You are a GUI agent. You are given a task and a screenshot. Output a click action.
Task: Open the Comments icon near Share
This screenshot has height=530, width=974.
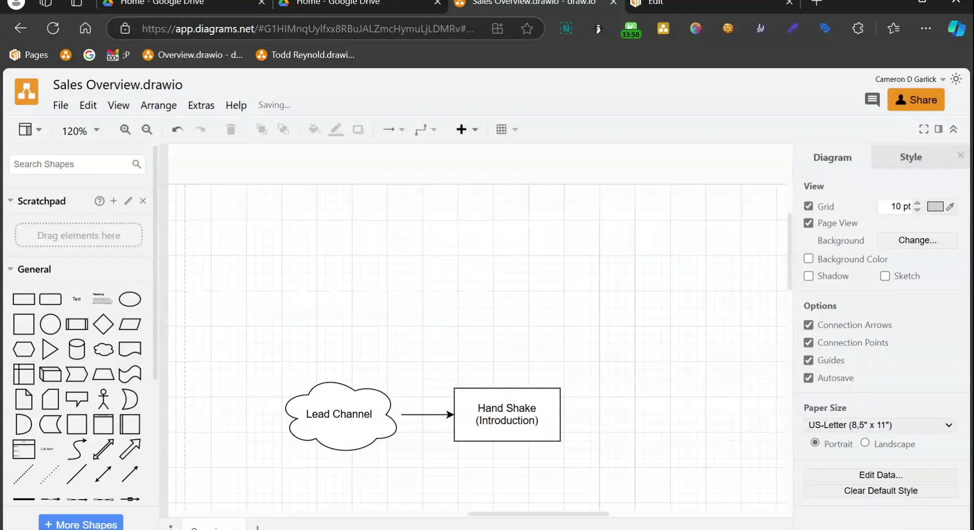pyautogui.click(x=872, y=100)
